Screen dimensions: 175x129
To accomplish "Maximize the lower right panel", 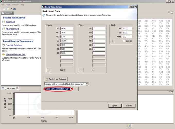I will tap(172, 92).
